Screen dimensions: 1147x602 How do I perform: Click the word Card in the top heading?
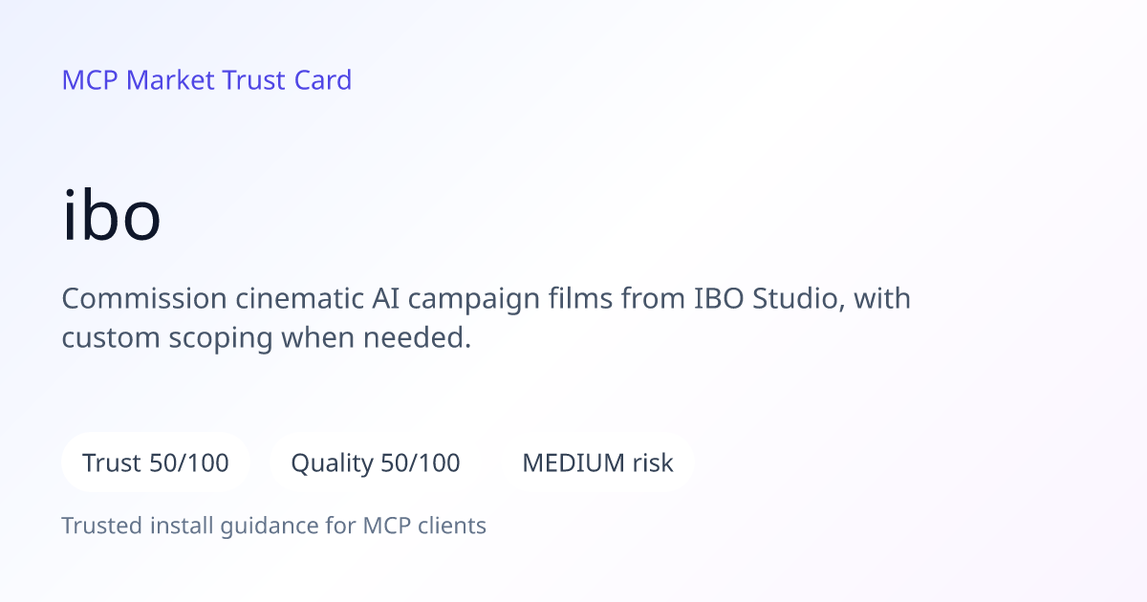pyautogui.click(x=323, y=80)
